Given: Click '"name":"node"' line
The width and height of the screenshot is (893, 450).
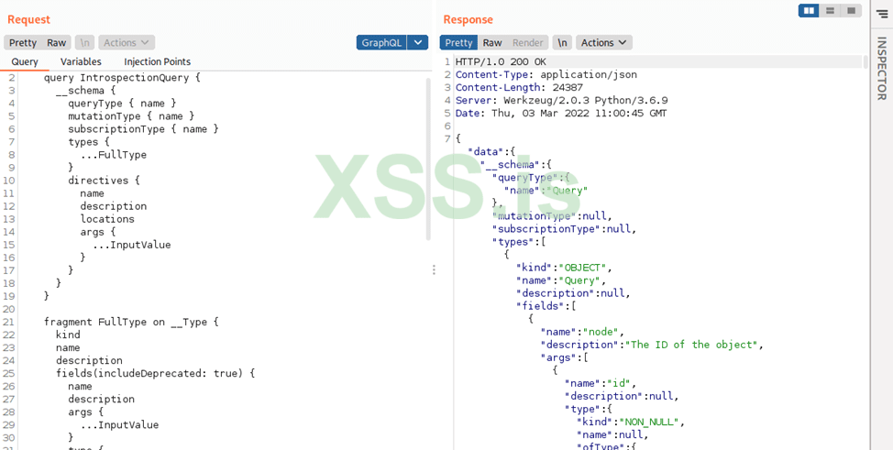Looking at the screenshot, I should 582,332.
